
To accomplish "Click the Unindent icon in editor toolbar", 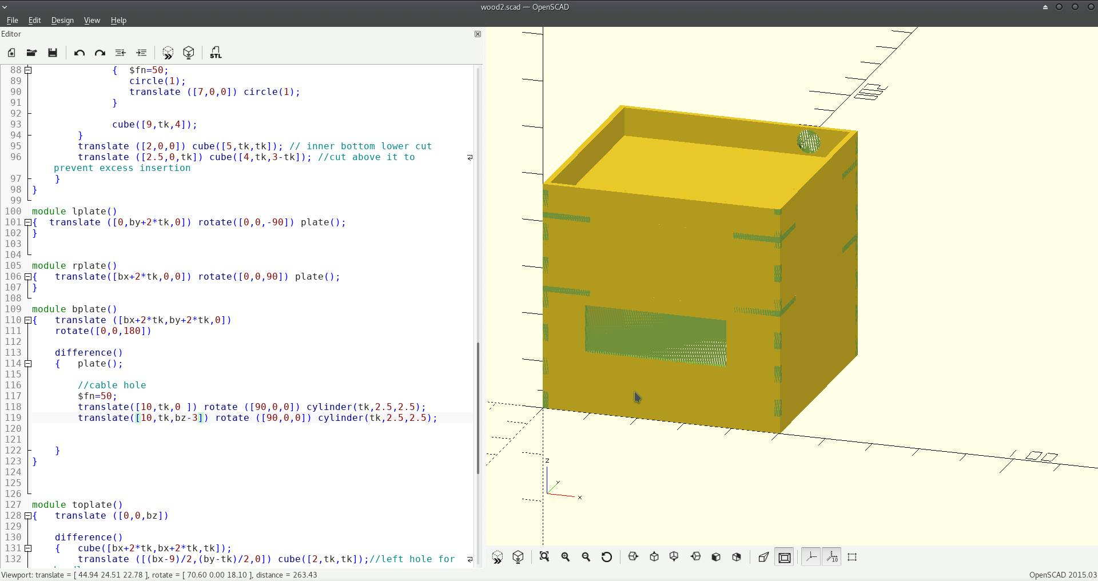I will pyautogui.click(x=120, y=53).
